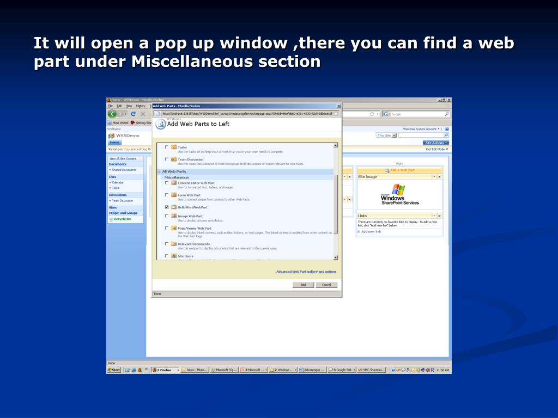Check the Relevant Documents checkbox
558x418 pixels.
tap(167, 244)
